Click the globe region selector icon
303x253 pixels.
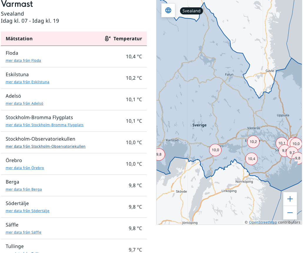coord(168,10)
